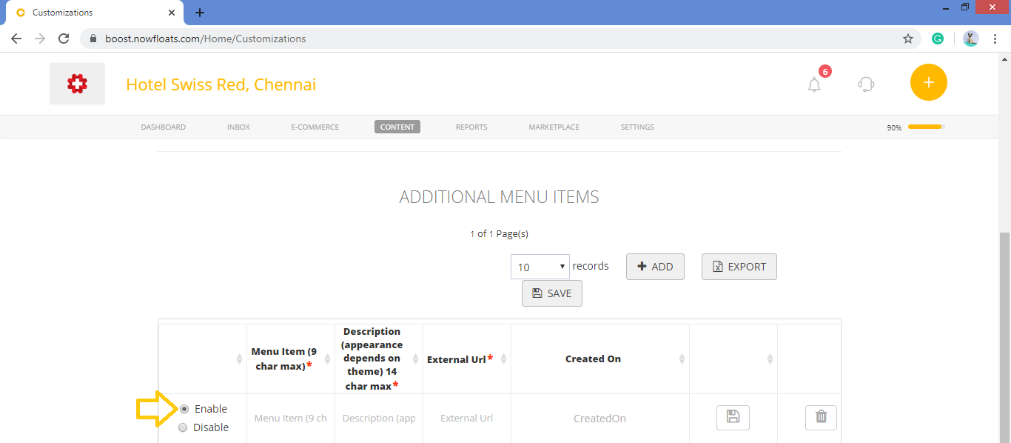Reload the current page

pyautogui.click(x=64, y=39)
